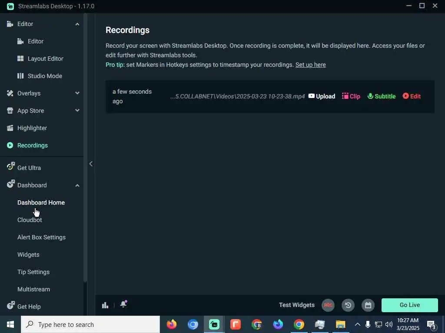The height and width of the screenshot is (333, 445).
Task: Open Multistream menu item
Action: (33, 289)
